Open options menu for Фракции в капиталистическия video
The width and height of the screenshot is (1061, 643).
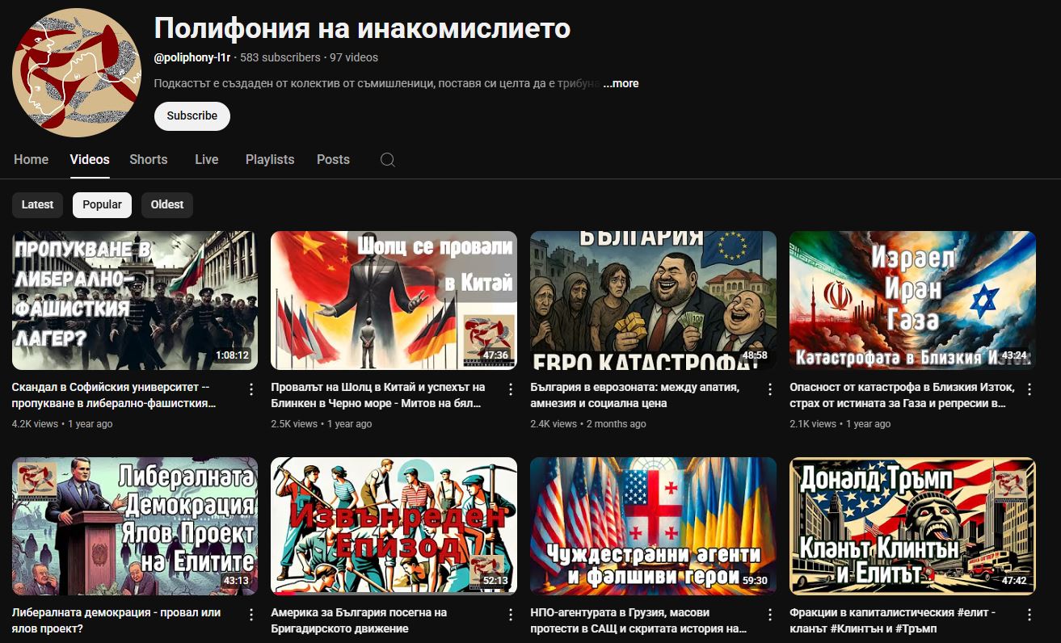click(1029, 615)
